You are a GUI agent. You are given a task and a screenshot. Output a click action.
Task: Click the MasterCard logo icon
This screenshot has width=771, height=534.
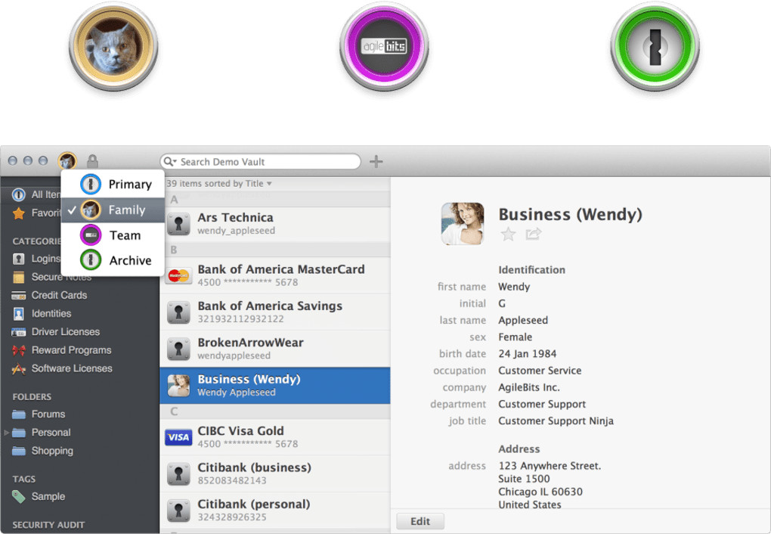pos(178,275)
